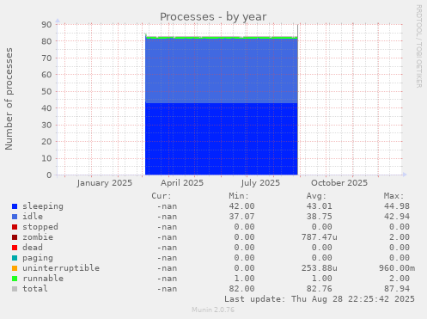Click the lighter blue idle area in graph
The image size is (427, 319).
(x=222, y=71)
